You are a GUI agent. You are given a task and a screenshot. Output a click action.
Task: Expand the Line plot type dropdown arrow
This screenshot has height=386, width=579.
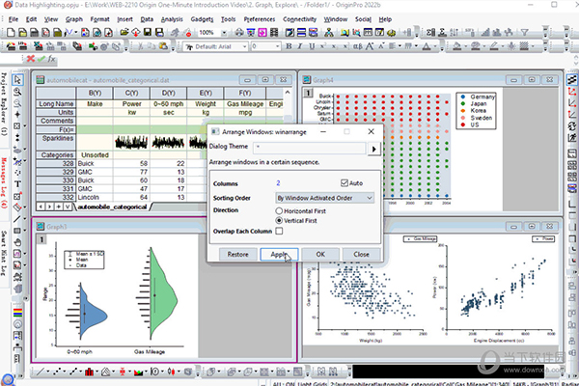[x=48, y=372]
